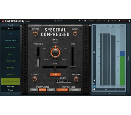The image size is (131, 115).
Task: Click the Edit button
Action: pos(104,21)
